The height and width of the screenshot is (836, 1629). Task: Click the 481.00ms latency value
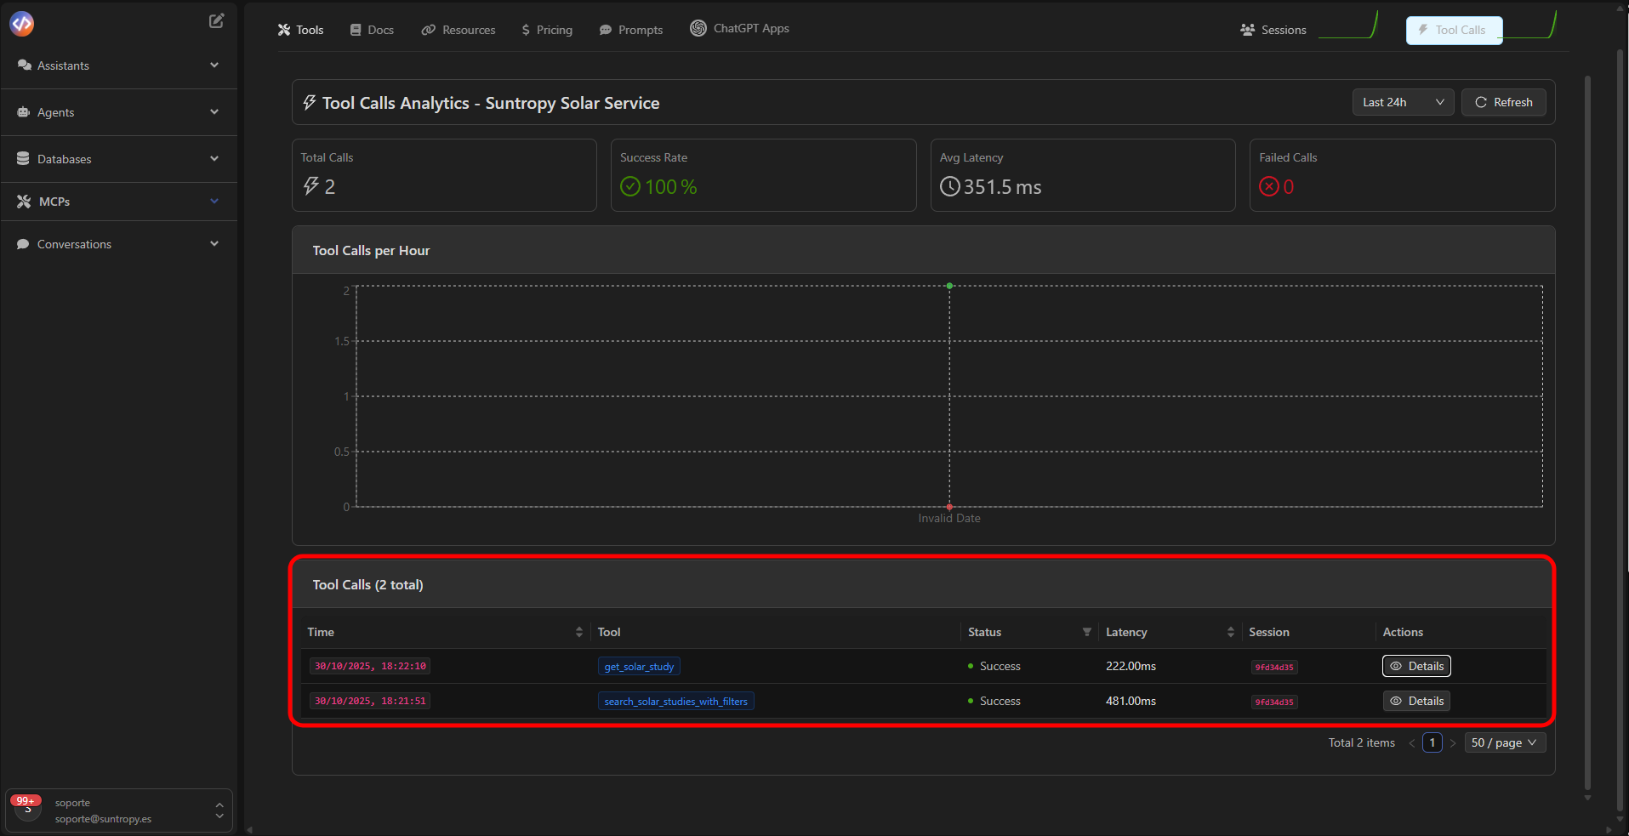(1131, 701)
